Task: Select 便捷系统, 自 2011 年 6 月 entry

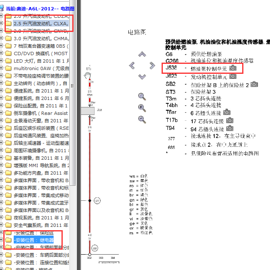Action: click(41, 98)
